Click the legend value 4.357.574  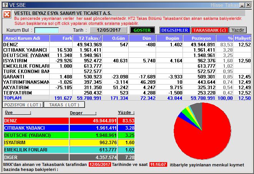click(x=106, y=157)
